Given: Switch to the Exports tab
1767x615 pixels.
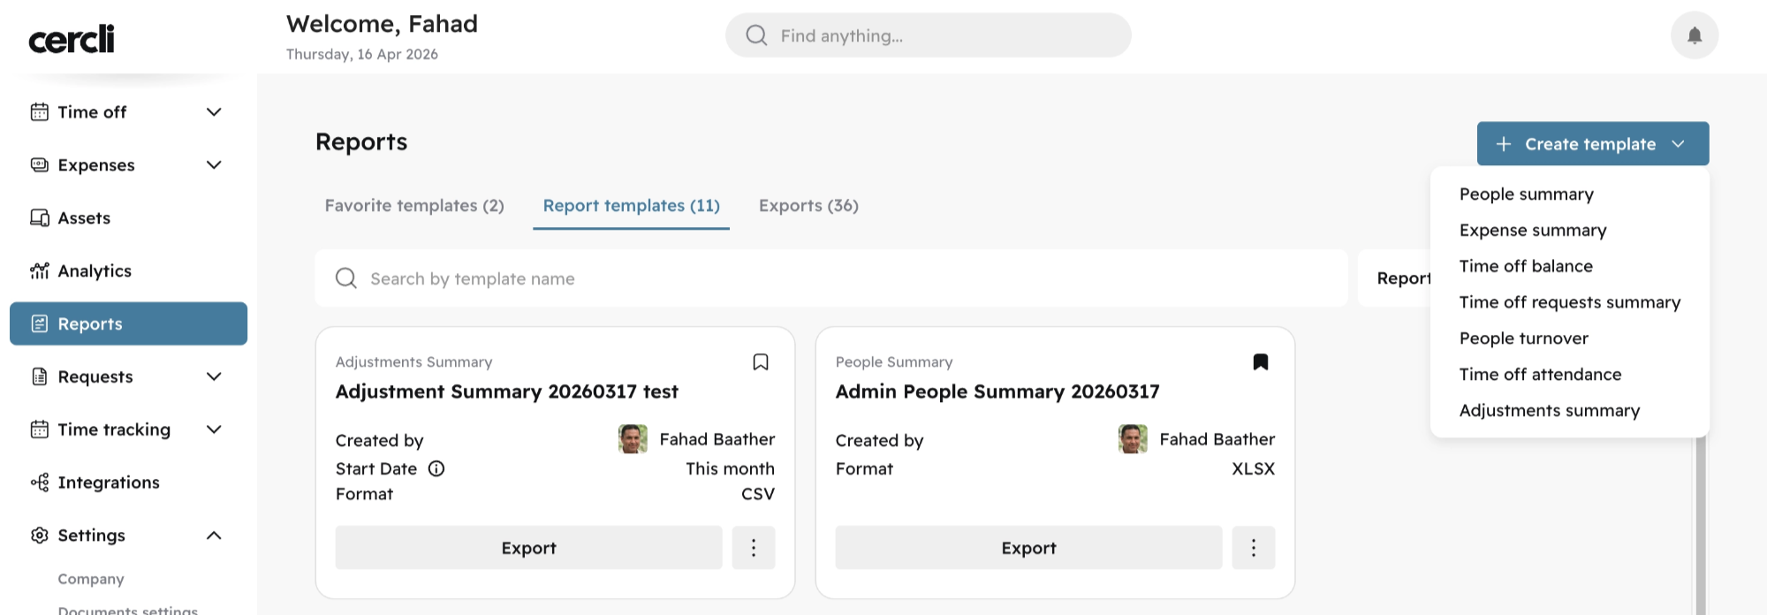Looking at the screenshot, I should 808,206.
